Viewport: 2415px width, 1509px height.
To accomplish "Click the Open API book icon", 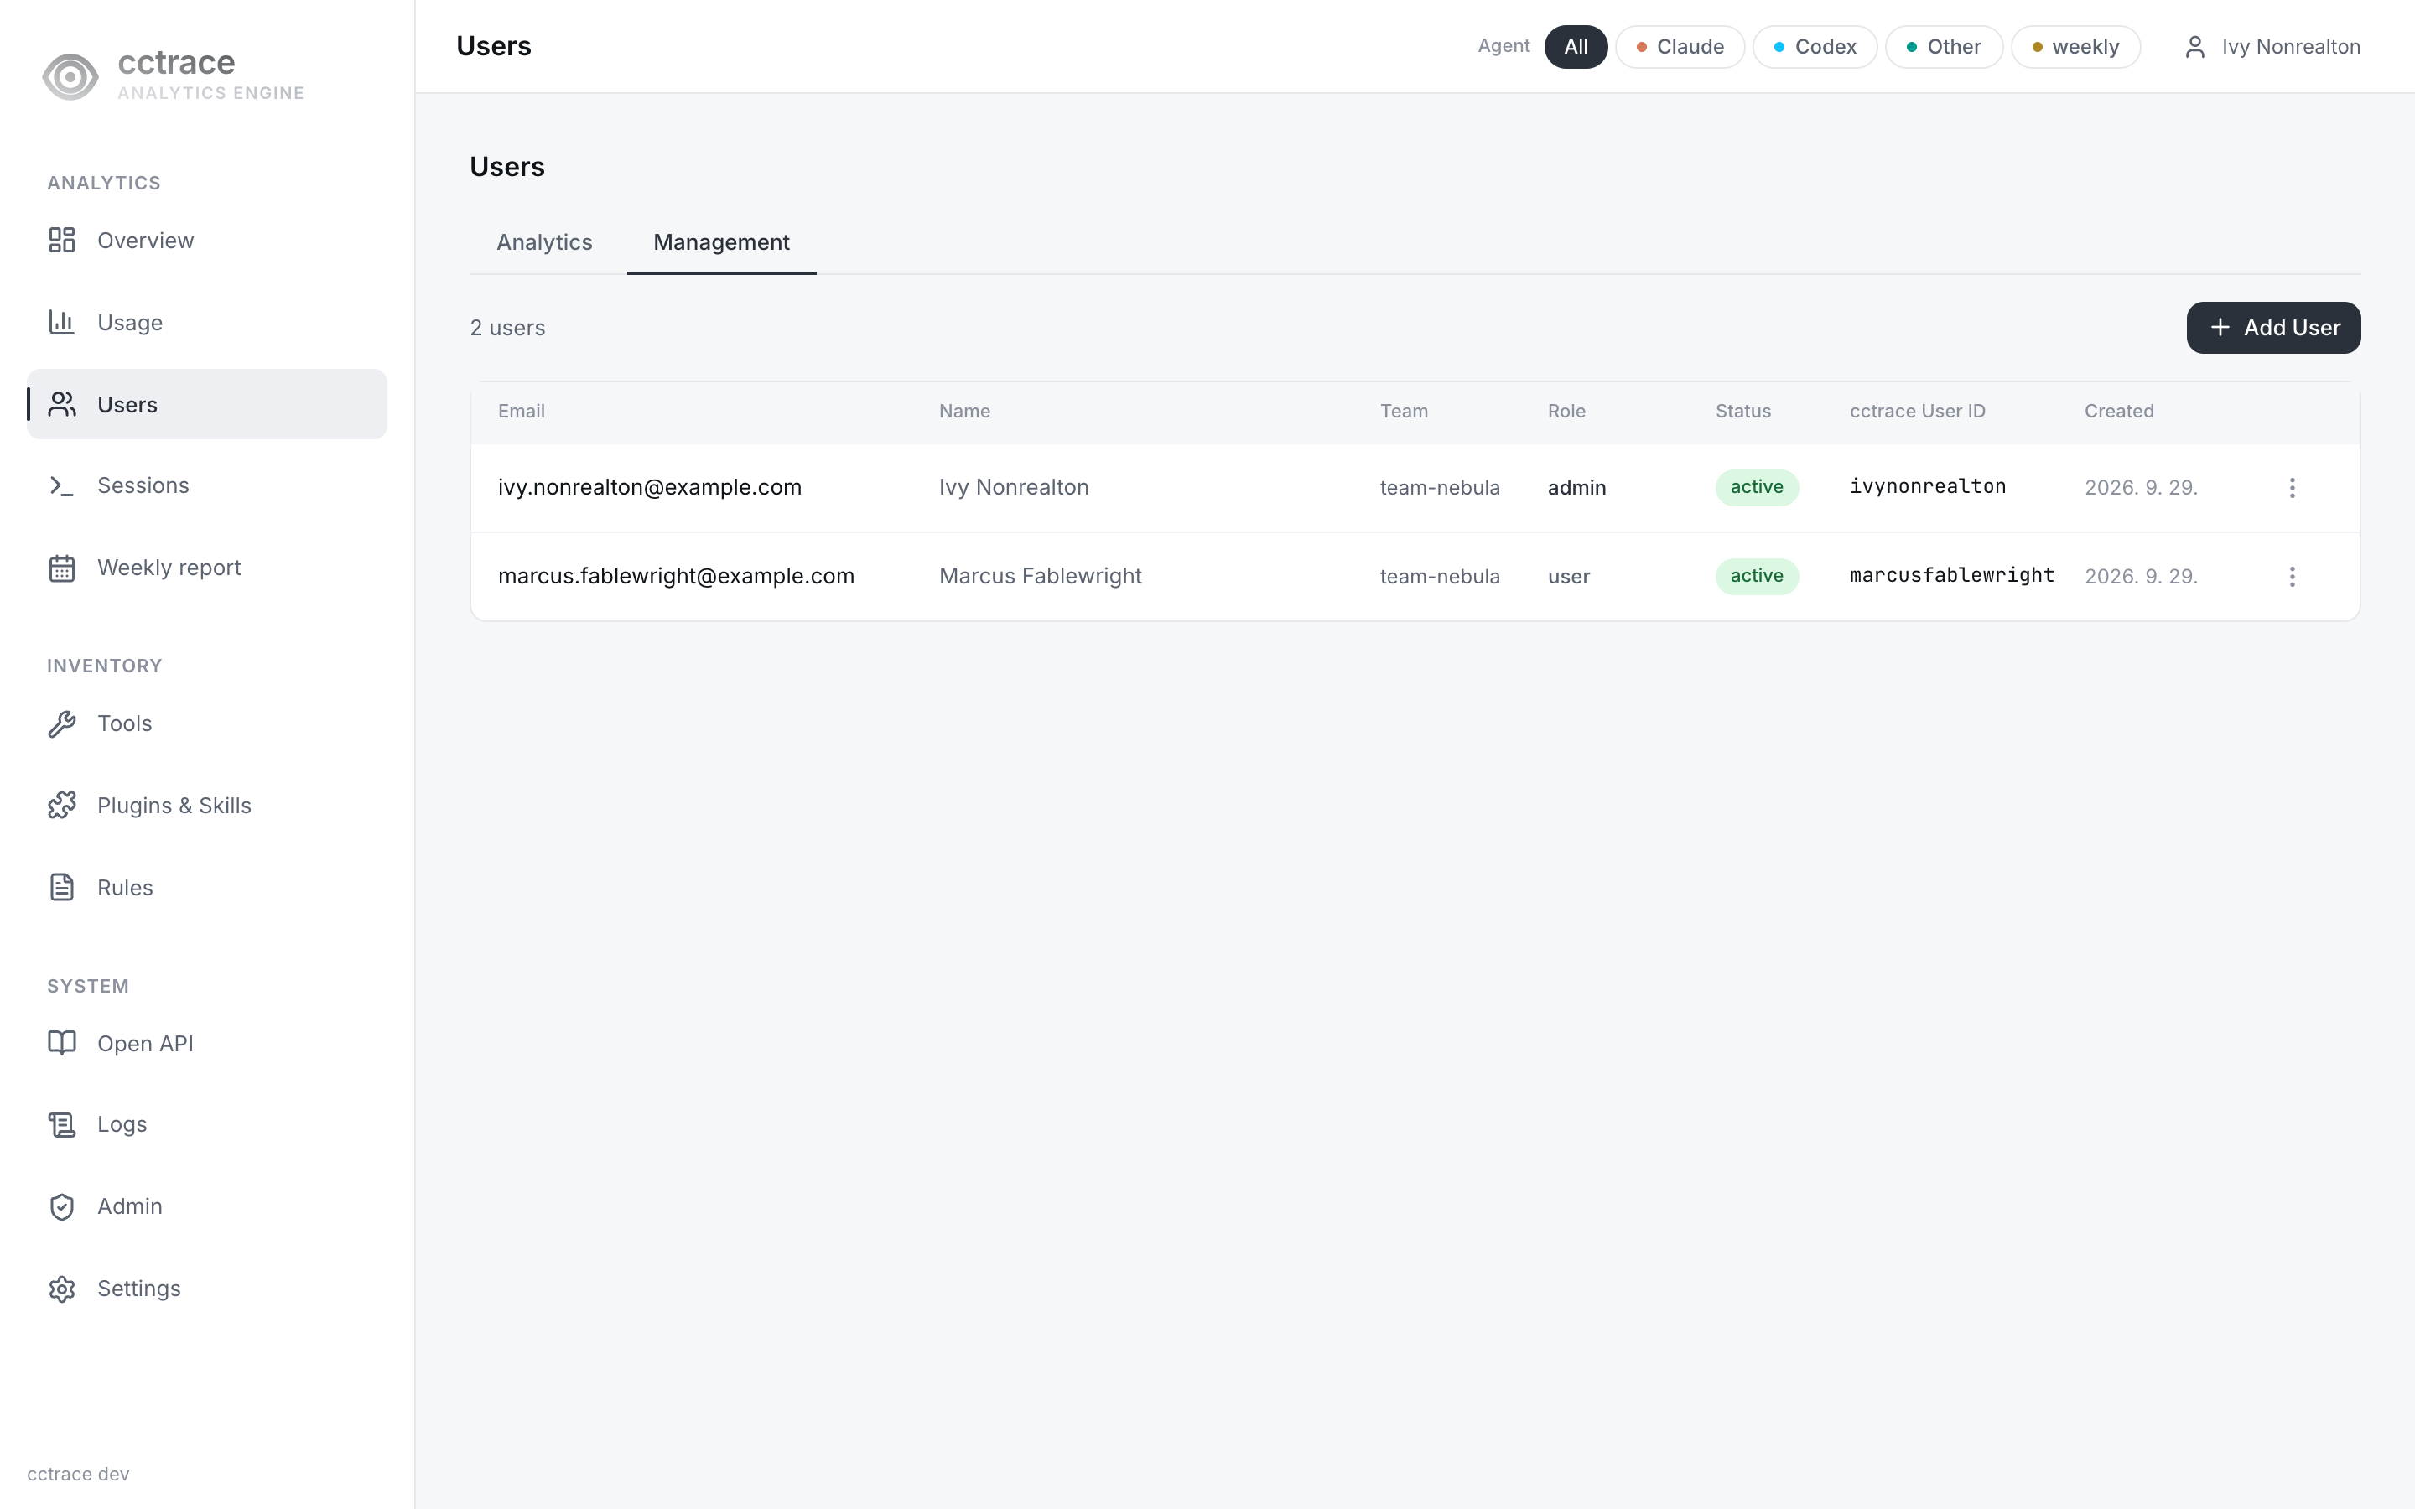I will [62, 1043].
